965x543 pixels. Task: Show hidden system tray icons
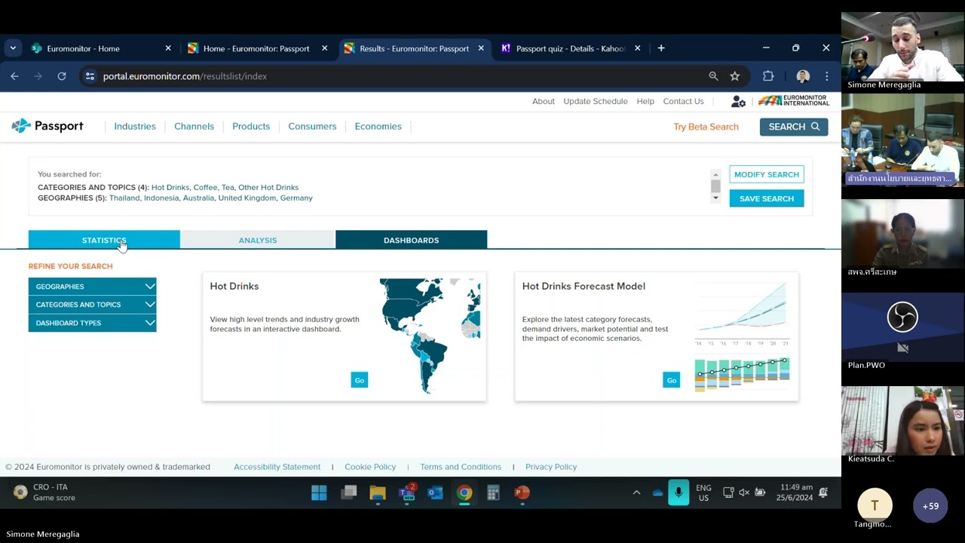point(636,492)
